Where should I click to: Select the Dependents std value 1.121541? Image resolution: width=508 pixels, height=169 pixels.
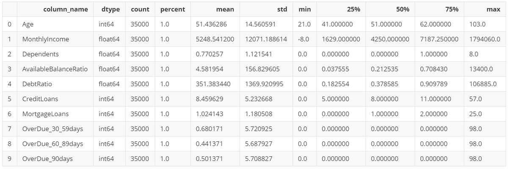tap(259, 54)
